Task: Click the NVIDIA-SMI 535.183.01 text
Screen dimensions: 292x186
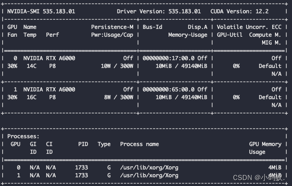Action: tap(41, 11)
